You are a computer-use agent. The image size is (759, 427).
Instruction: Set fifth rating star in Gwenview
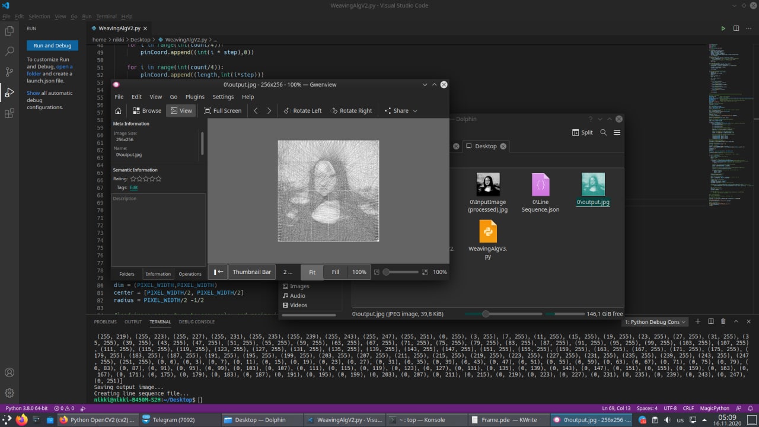tap(158, 179)
